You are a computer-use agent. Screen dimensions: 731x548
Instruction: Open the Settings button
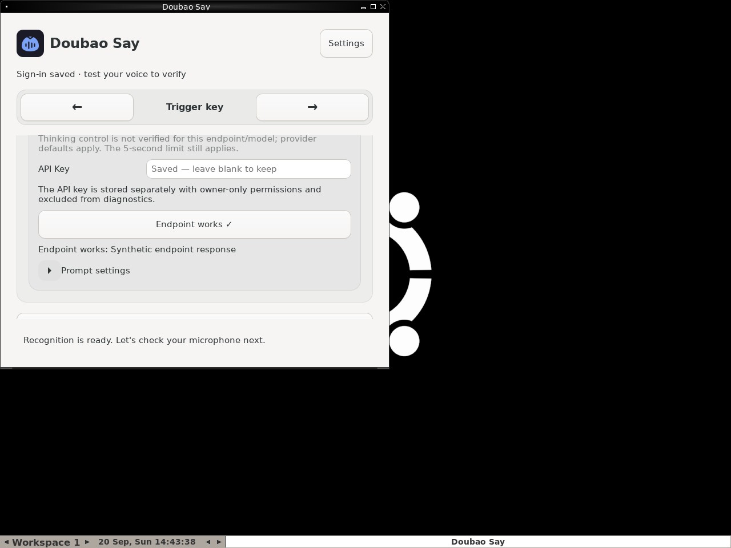coord(346,43)
